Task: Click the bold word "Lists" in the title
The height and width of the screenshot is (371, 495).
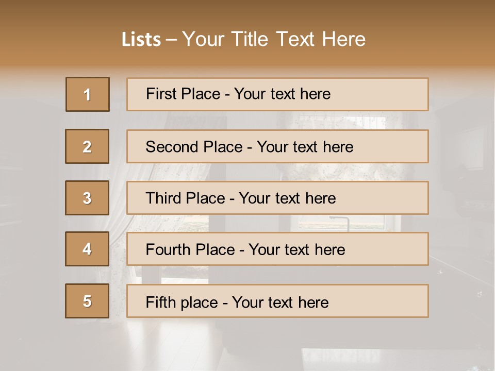Action: point(141,40)
